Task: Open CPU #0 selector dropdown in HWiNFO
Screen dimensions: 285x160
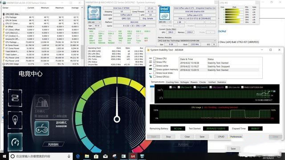Action: click(94, 22)
